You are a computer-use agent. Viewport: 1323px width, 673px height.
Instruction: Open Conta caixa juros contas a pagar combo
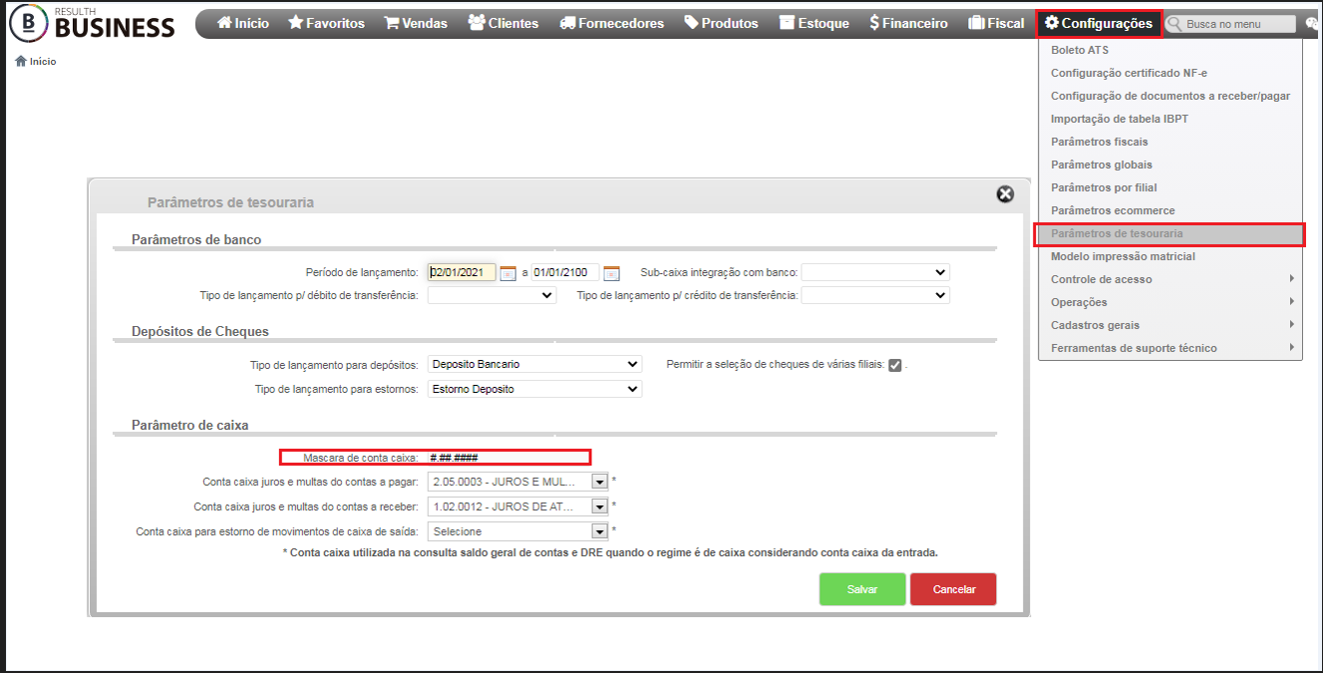pos(517,481)
